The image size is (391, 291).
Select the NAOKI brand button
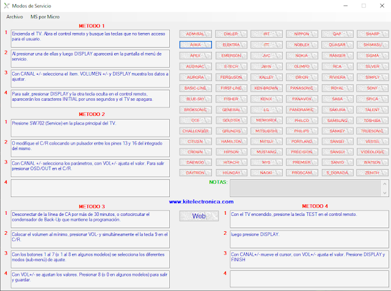(x=266, y=173)
